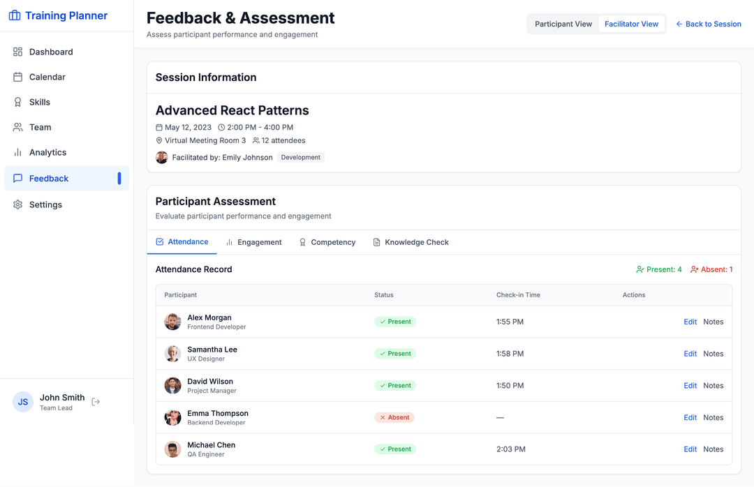Go to the Calendar page
Viewport: 754px width, 487px height.
47,77
